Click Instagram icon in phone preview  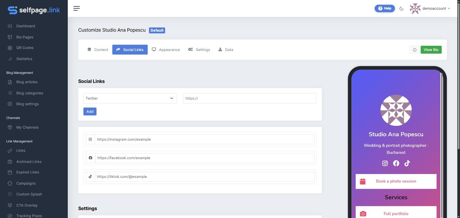(385, 163)
